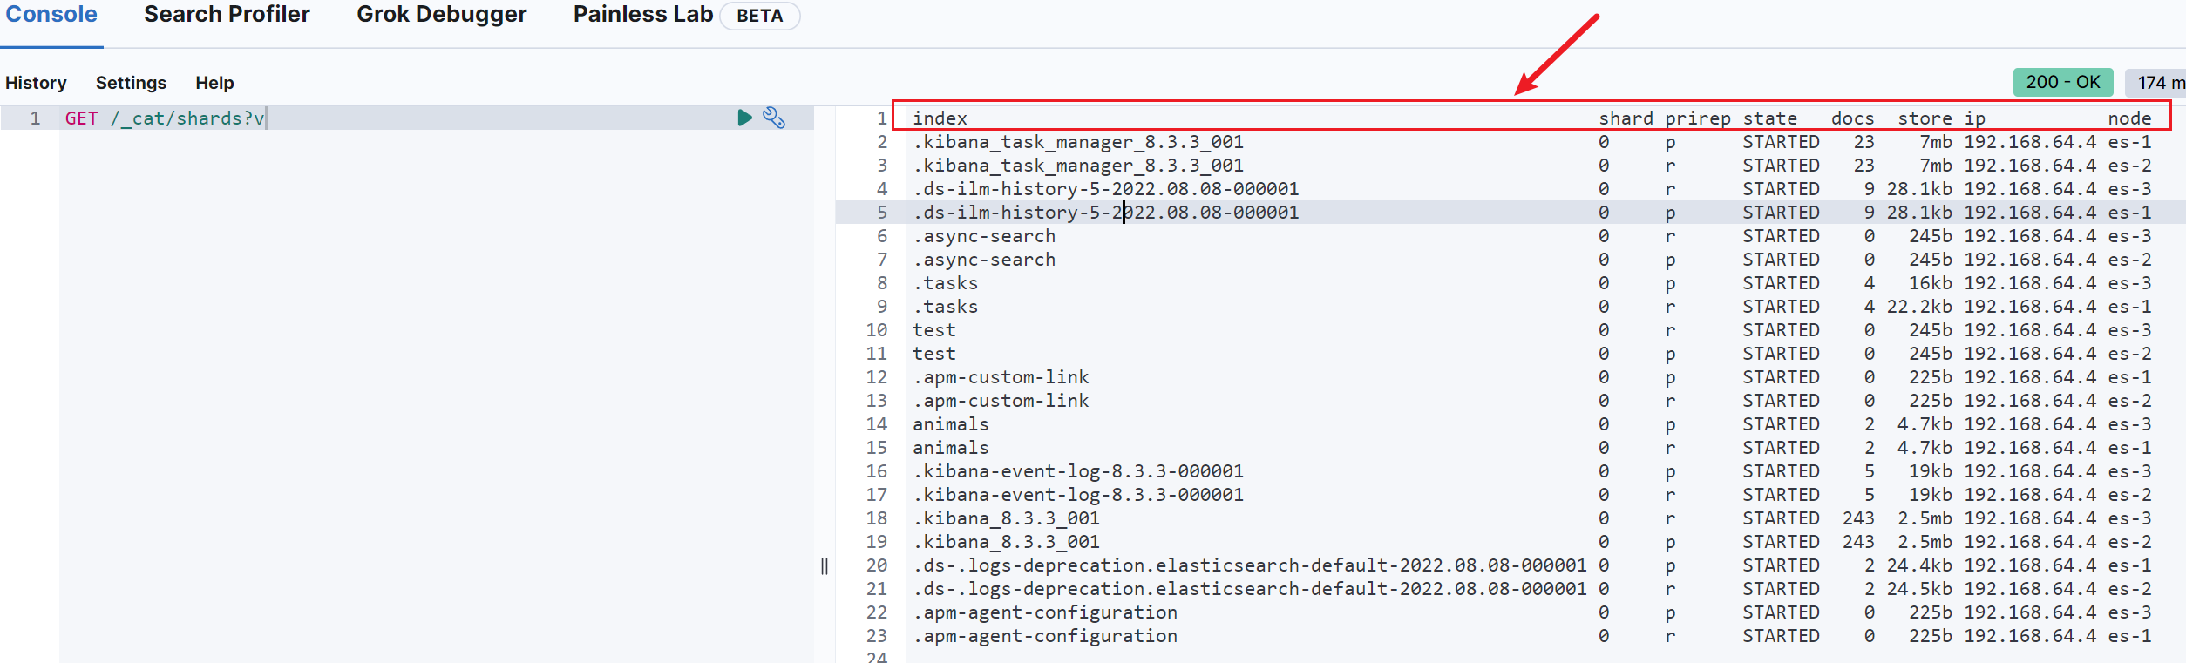This screenshot has width=2186, height=663.
Task: Click 'animals' index on output line 14
Action: [x=951, y=424]
